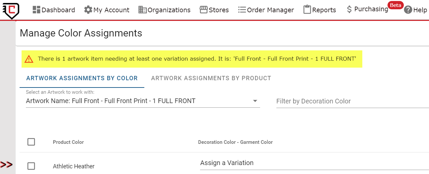This screenshot has height=174, width=429.
Task: Click the Reports clipboard icon
Action: [x=307, y=10]
